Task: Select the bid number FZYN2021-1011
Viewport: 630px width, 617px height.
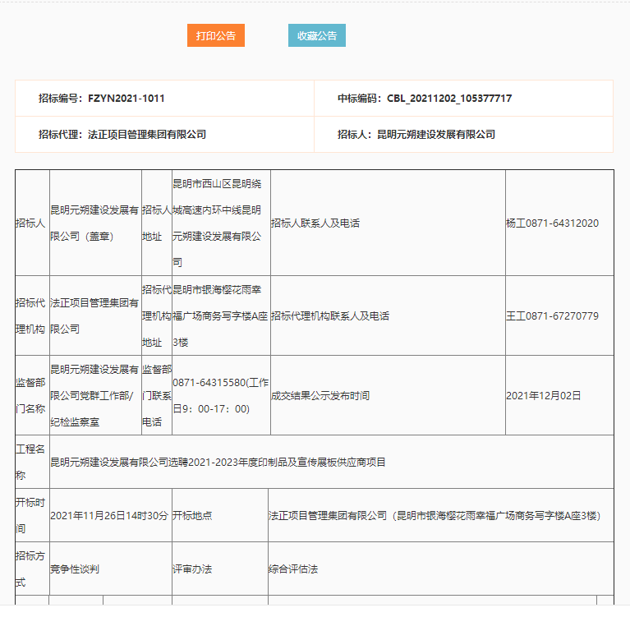Action: (x=126, y=99)
